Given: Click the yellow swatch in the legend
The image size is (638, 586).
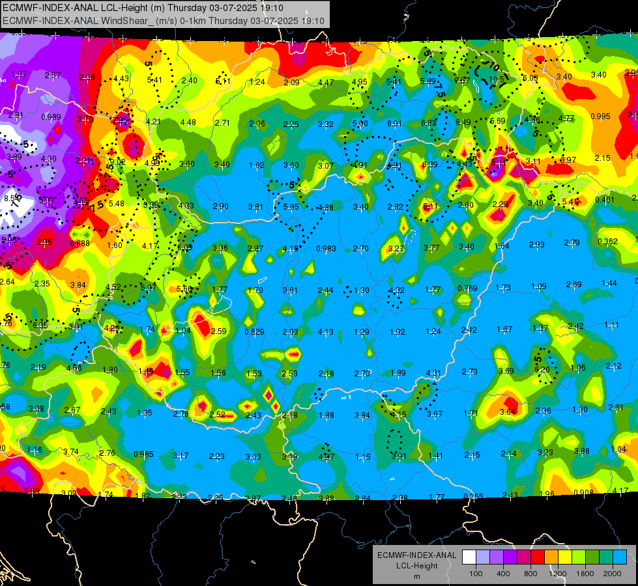Looking at the screenshot, I should 565,557.
